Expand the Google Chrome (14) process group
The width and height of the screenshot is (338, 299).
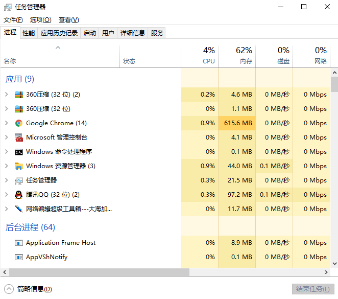click(x=6, y=123)
